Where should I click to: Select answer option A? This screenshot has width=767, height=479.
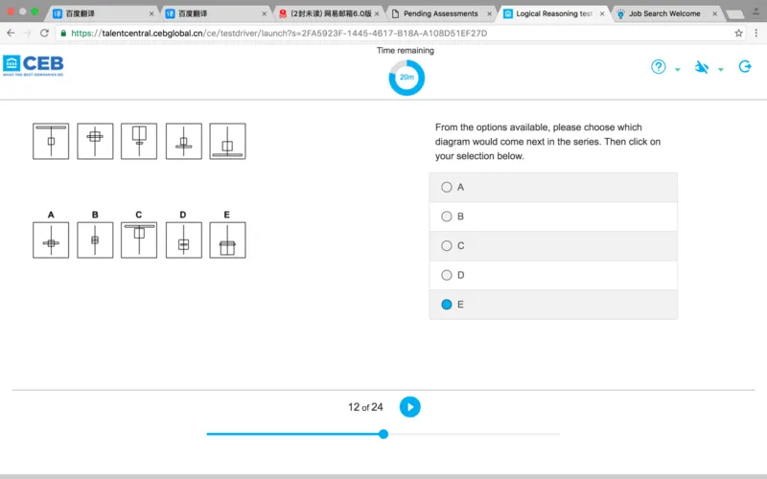coord(447,188)
